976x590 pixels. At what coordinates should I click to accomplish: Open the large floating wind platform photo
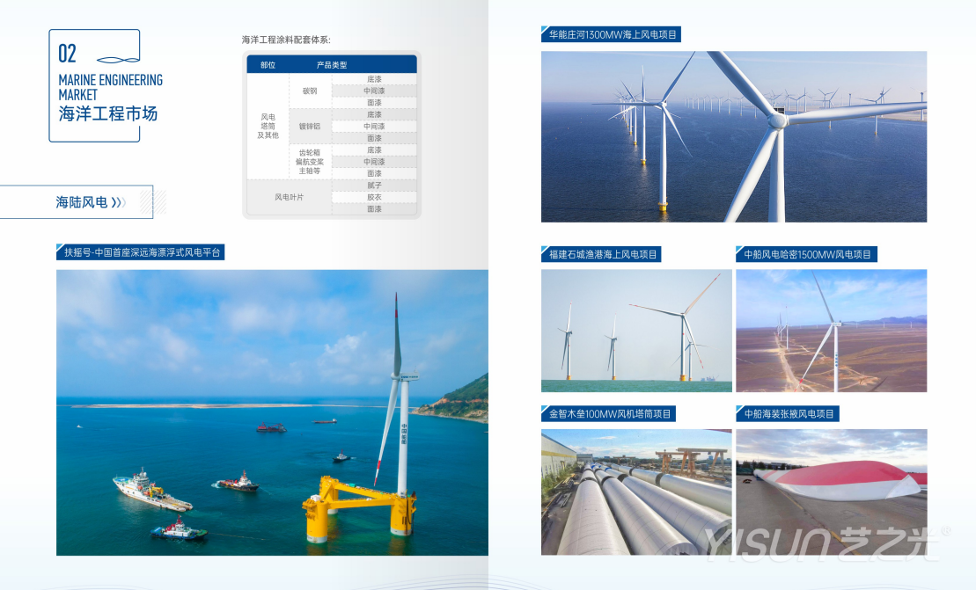click(x=272, y=412)
